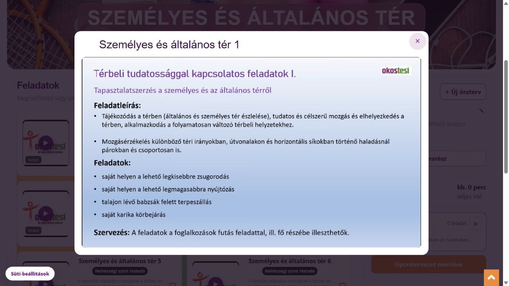Screen dimensions: 509x286
Task: Click the heart icon on tér 6 card
Action: [342, 284]
